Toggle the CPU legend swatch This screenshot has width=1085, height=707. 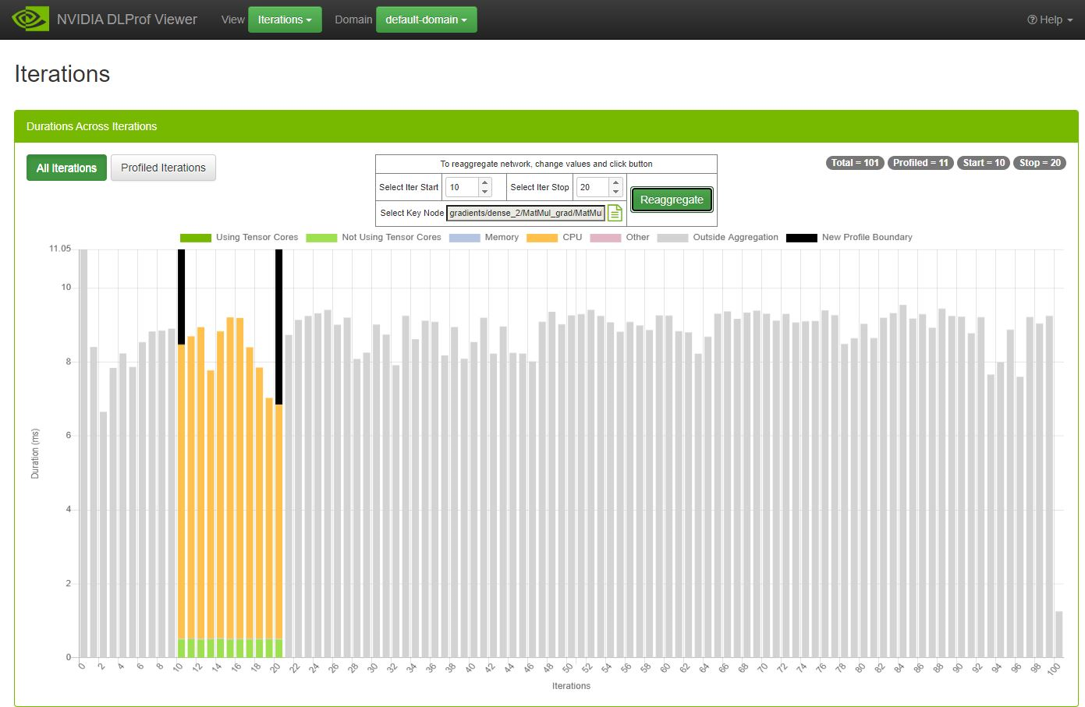(542, 238)
